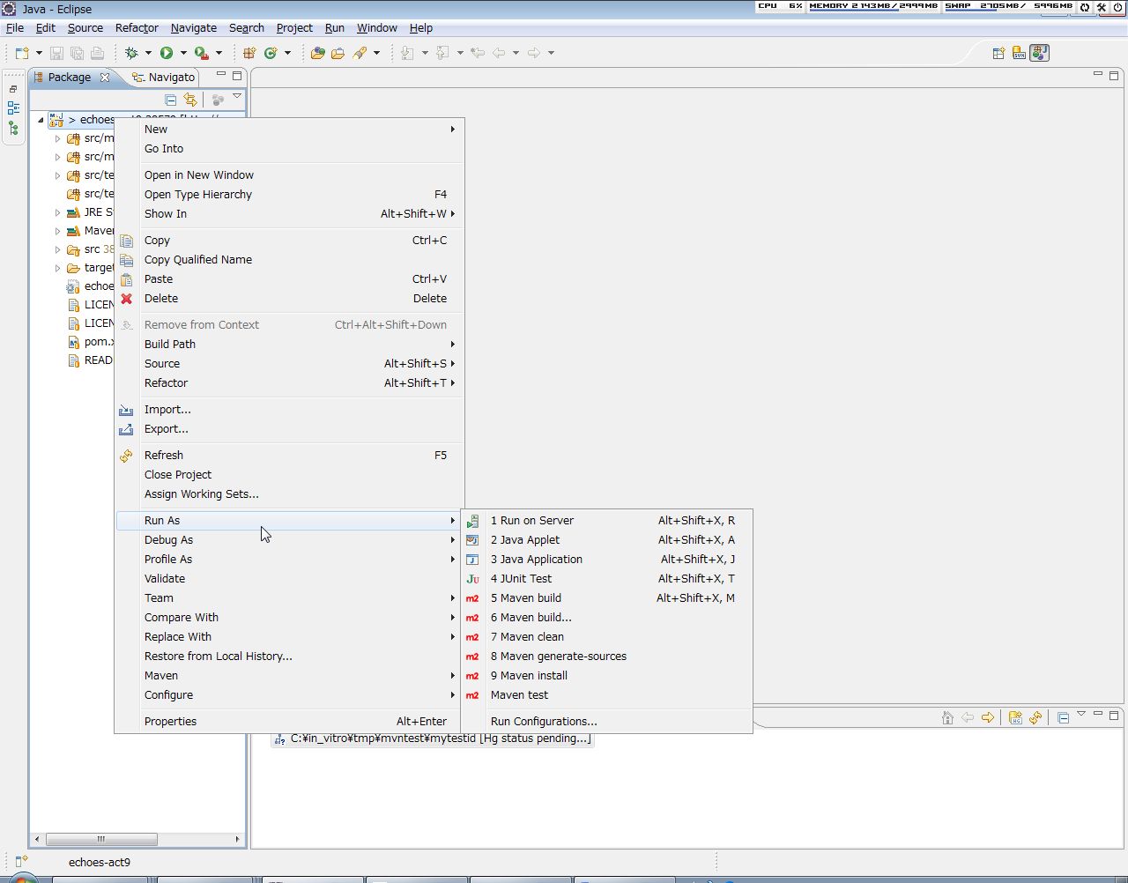This screenshot has width=1128, height=883.
Task: Click the Debug bug toolbar icon
Action: coord(131,53)
